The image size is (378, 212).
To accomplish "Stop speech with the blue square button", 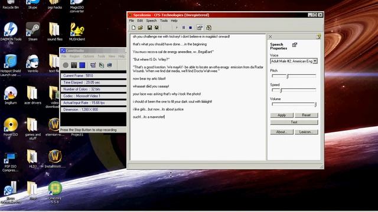I will 190,28.
